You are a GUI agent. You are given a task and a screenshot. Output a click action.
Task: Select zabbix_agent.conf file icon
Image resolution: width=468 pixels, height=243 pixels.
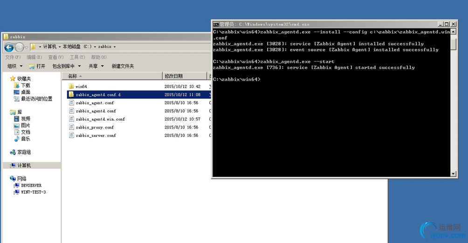(x=71, y=102)
